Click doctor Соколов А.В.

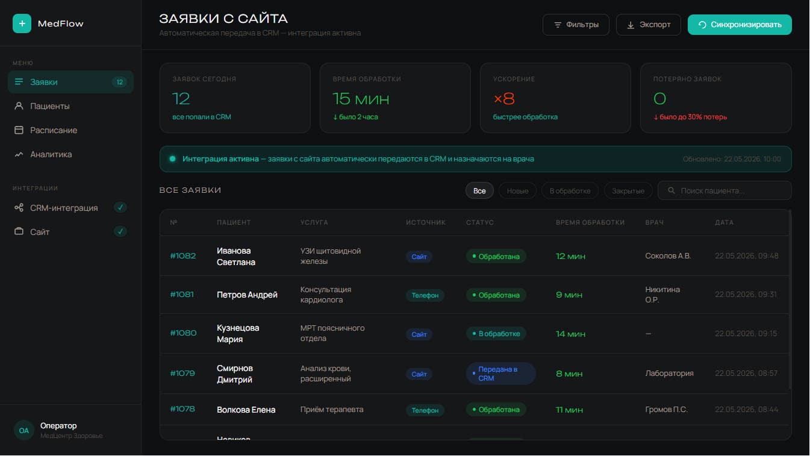coord(668,256)
